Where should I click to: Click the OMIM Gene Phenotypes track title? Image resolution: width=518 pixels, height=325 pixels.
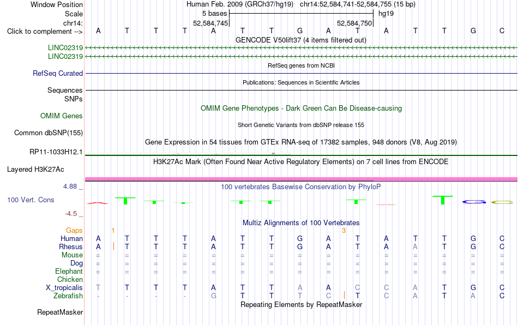click(x=301, y=109)
